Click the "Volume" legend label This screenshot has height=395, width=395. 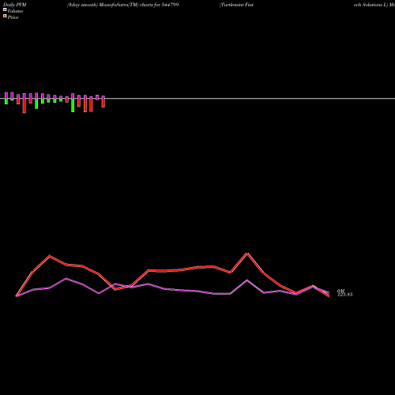tap(15, 11)
